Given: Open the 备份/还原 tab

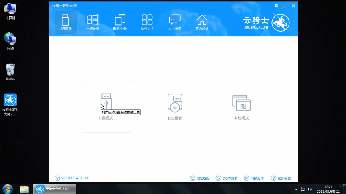Looking at the screenshot, I should (120, 22).
